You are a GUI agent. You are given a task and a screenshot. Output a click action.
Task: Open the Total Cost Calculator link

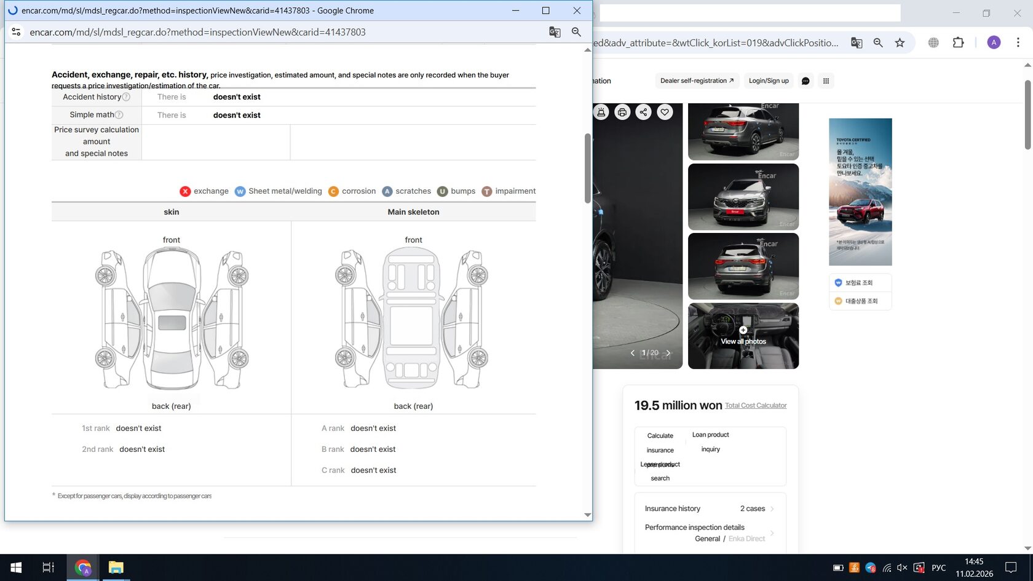[x=756, y=406]
